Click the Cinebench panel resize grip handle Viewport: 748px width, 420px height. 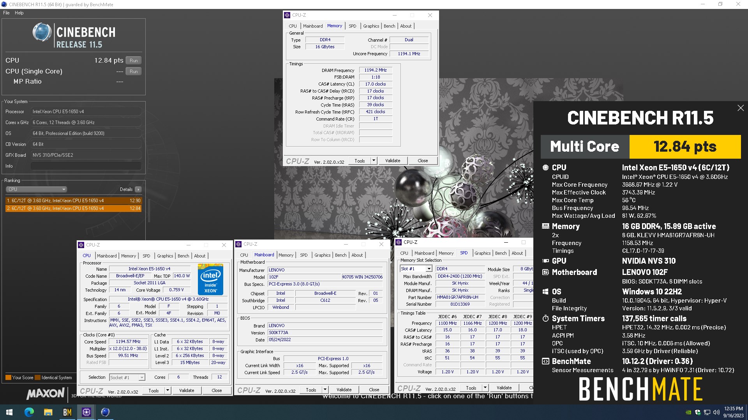coord(149,210)
